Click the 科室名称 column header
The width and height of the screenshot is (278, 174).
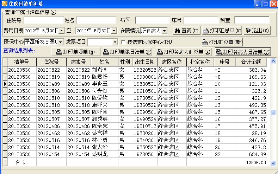pos(200,62)
